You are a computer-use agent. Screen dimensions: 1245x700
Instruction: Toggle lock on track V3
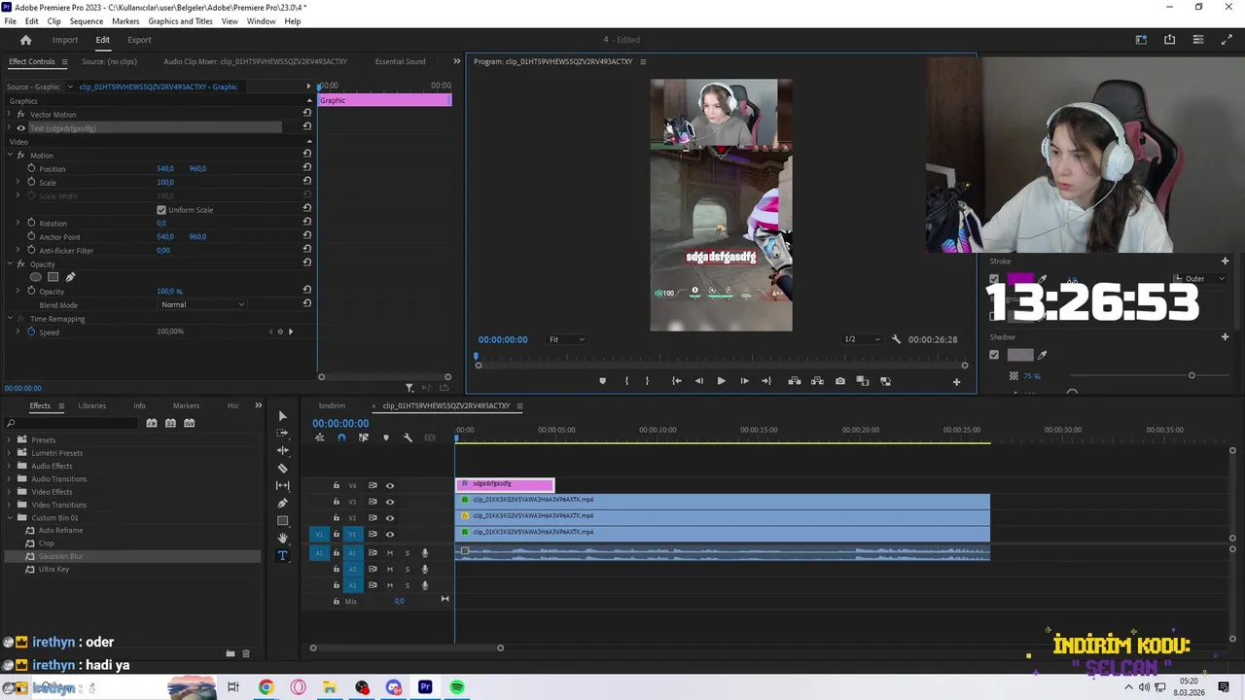(x=337, y=502)
